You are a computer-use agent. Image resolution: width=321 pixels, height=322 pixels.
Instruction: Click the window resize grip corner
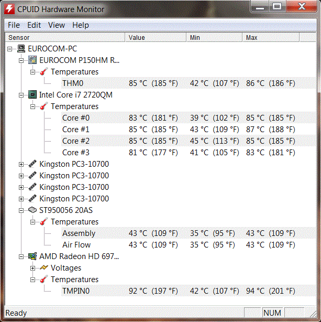[313, 314]
